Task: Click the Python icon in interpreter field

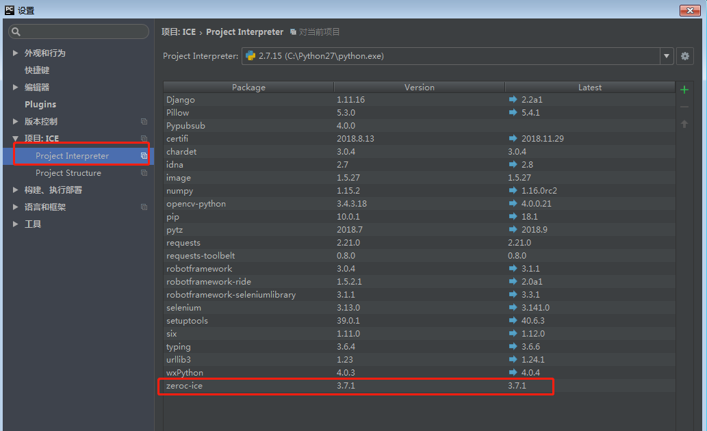Action: pyautogui.click(x=250, y=56)
